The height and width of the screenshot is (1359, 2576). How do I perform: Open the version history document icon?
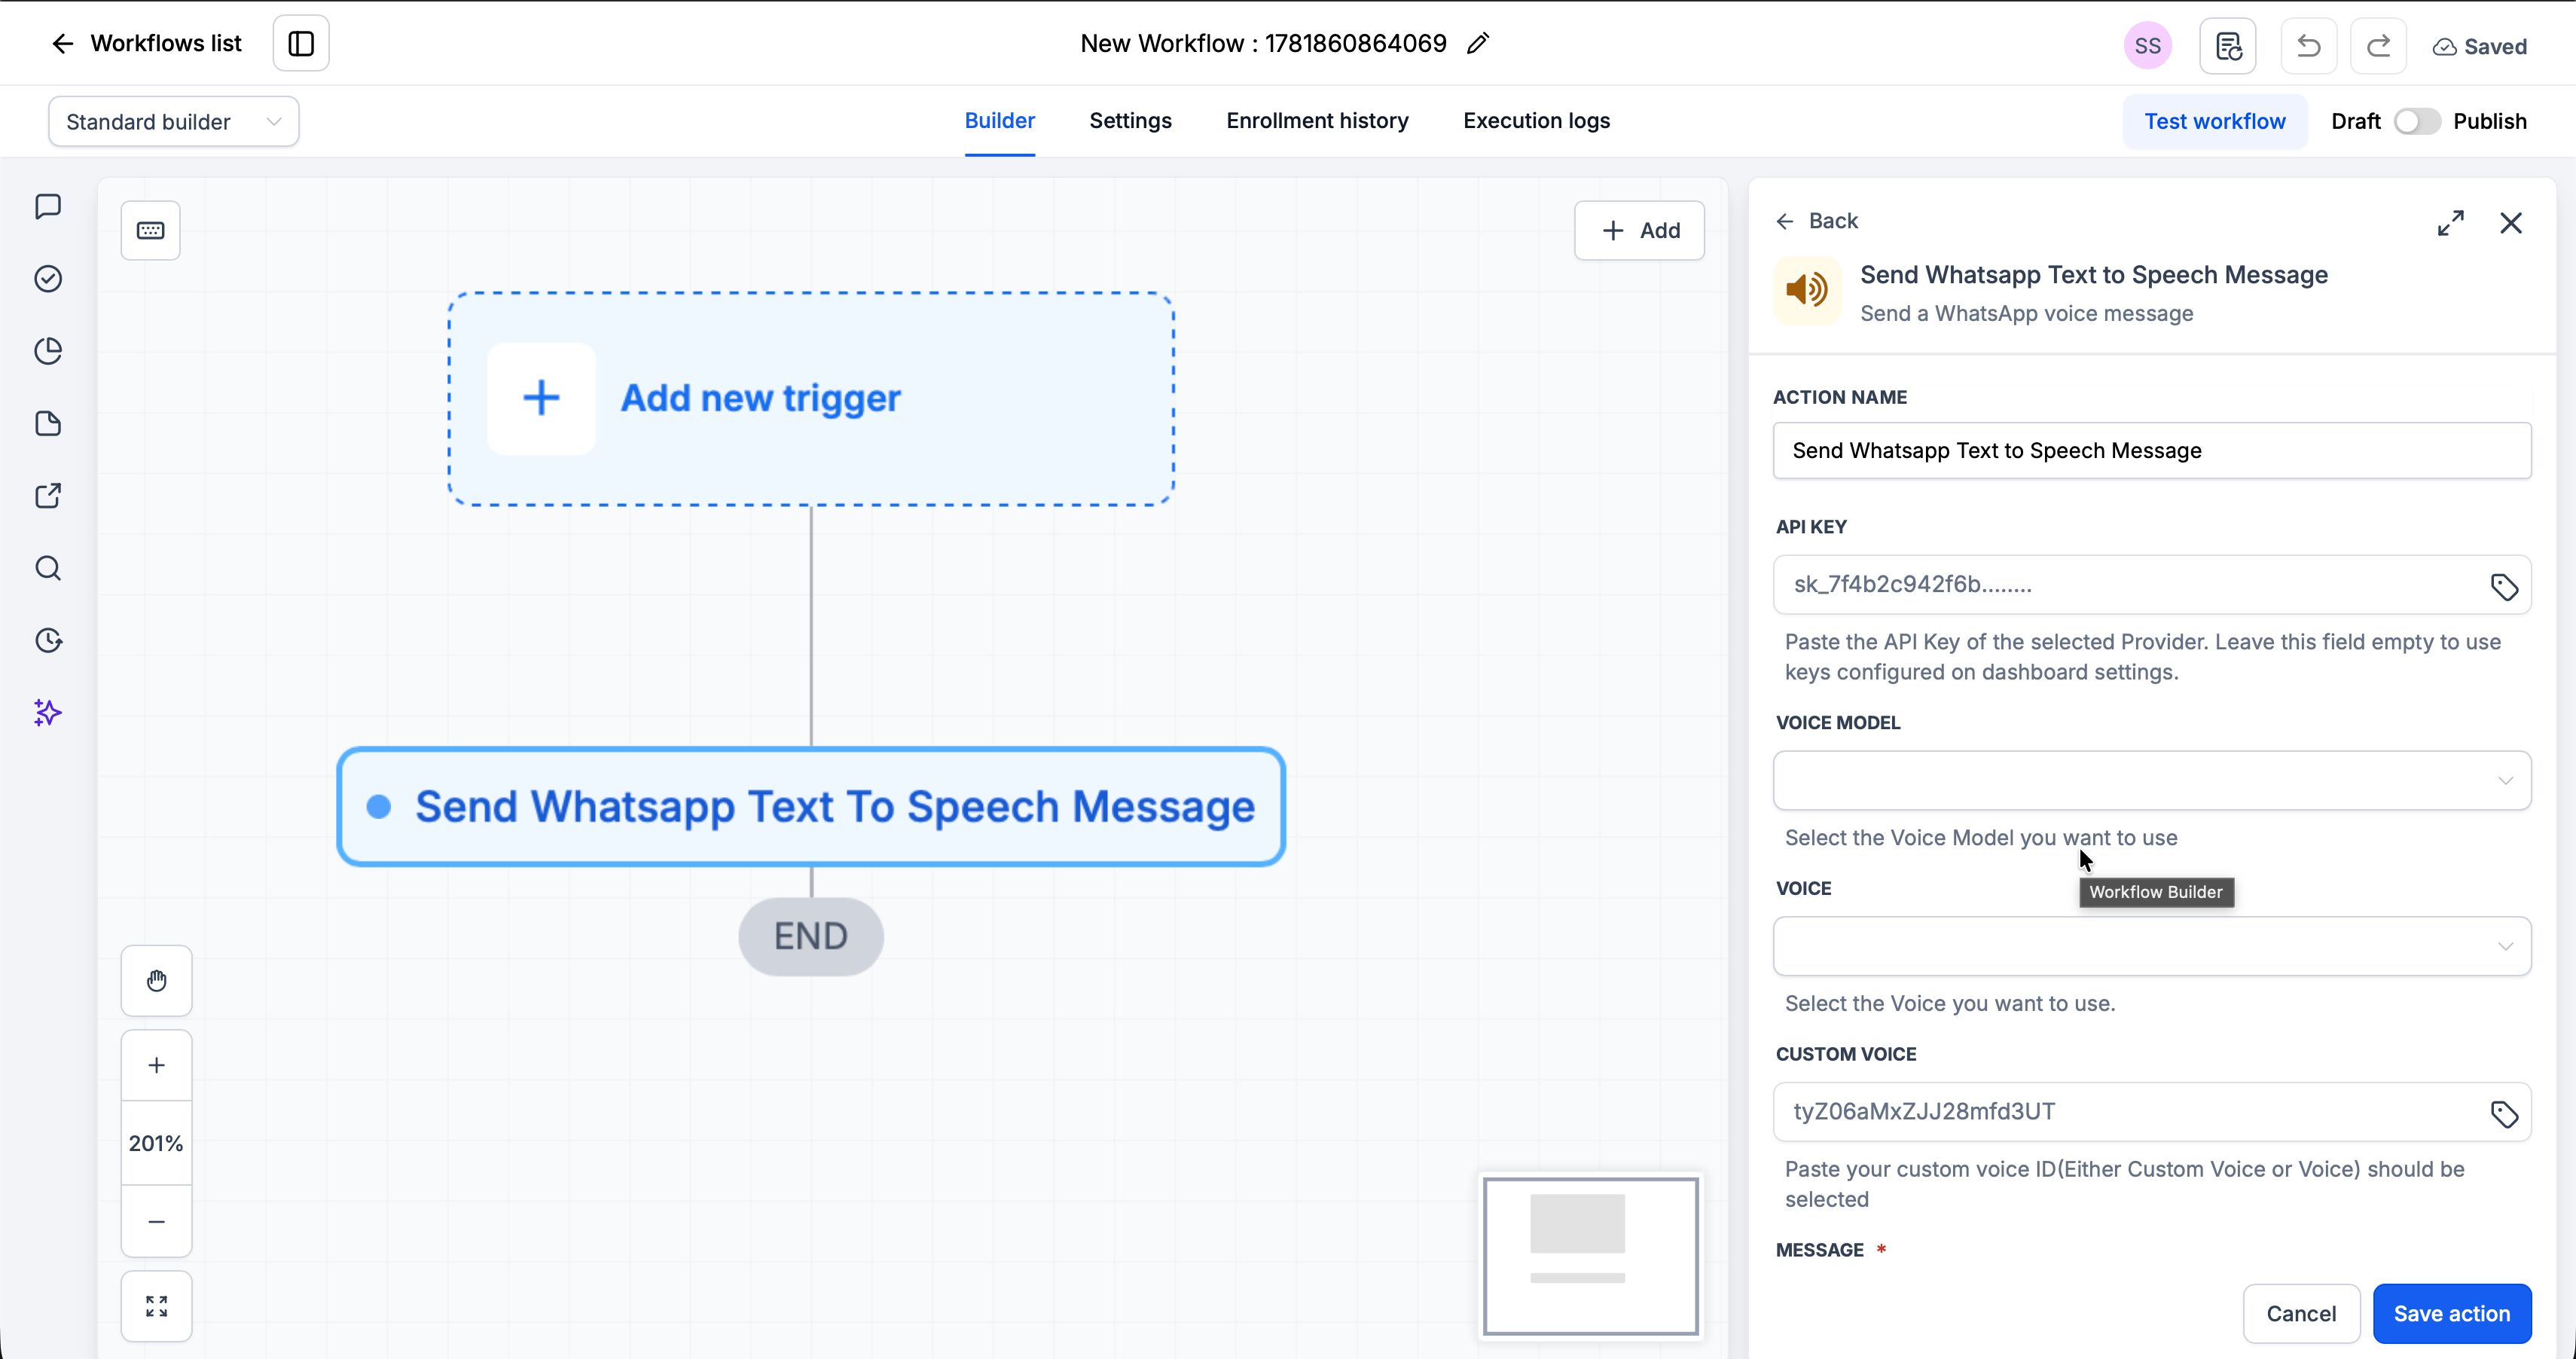(2228, 46)
